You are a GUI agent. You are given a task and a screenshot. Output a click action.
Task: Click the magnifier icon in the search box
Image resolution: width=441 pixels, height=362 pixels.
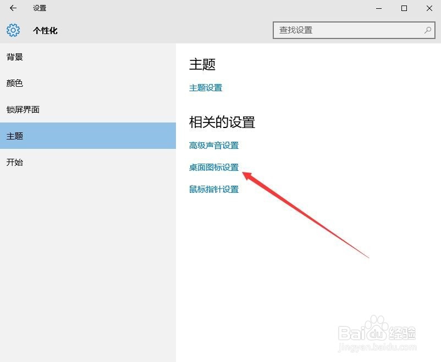427,30
